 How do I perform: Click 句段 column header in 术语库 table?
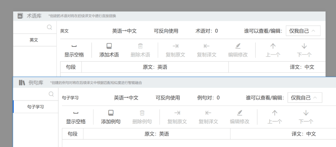click(x=71, y=67)
